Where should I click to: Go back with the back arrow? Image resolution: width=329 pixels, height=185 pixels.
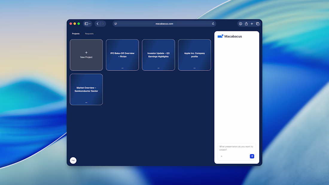click(x=98, y=24)
